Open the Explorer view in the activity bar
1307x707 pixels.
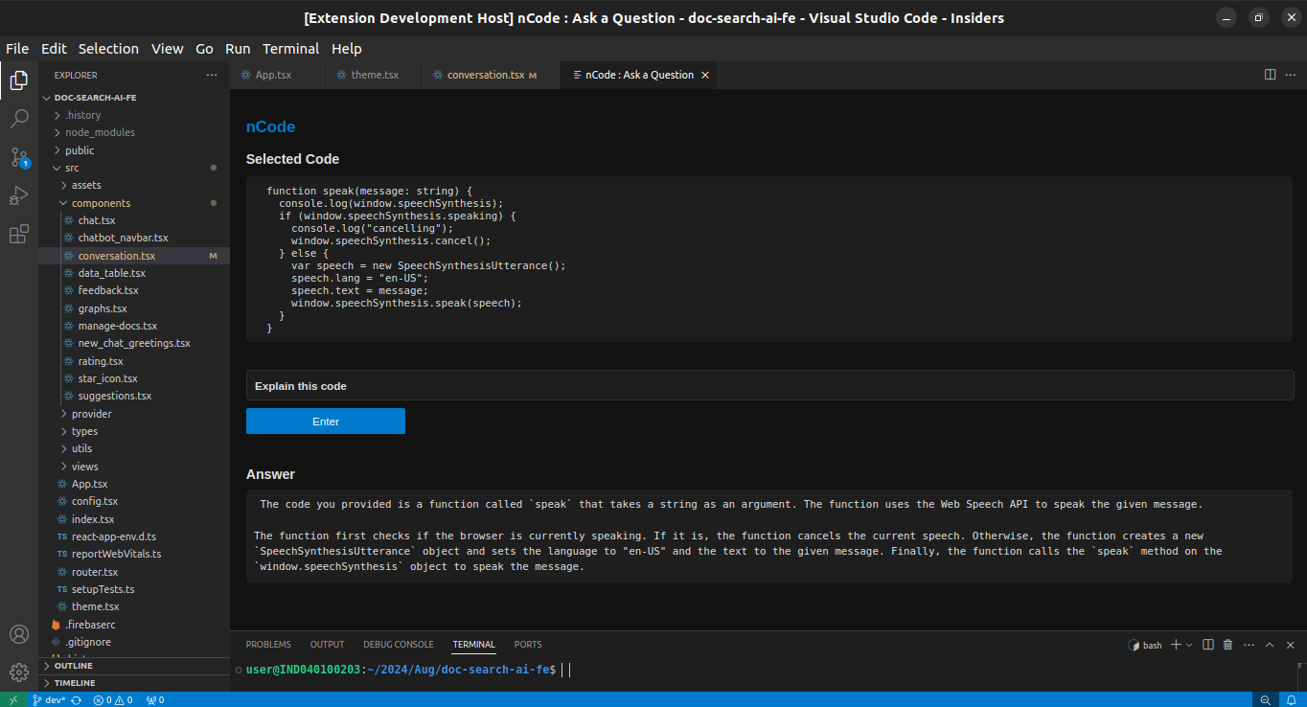click(x=19, y=80)
